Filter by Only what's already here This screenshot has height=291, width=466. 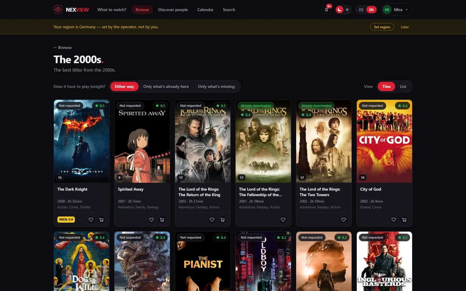[x=166, y=87]
